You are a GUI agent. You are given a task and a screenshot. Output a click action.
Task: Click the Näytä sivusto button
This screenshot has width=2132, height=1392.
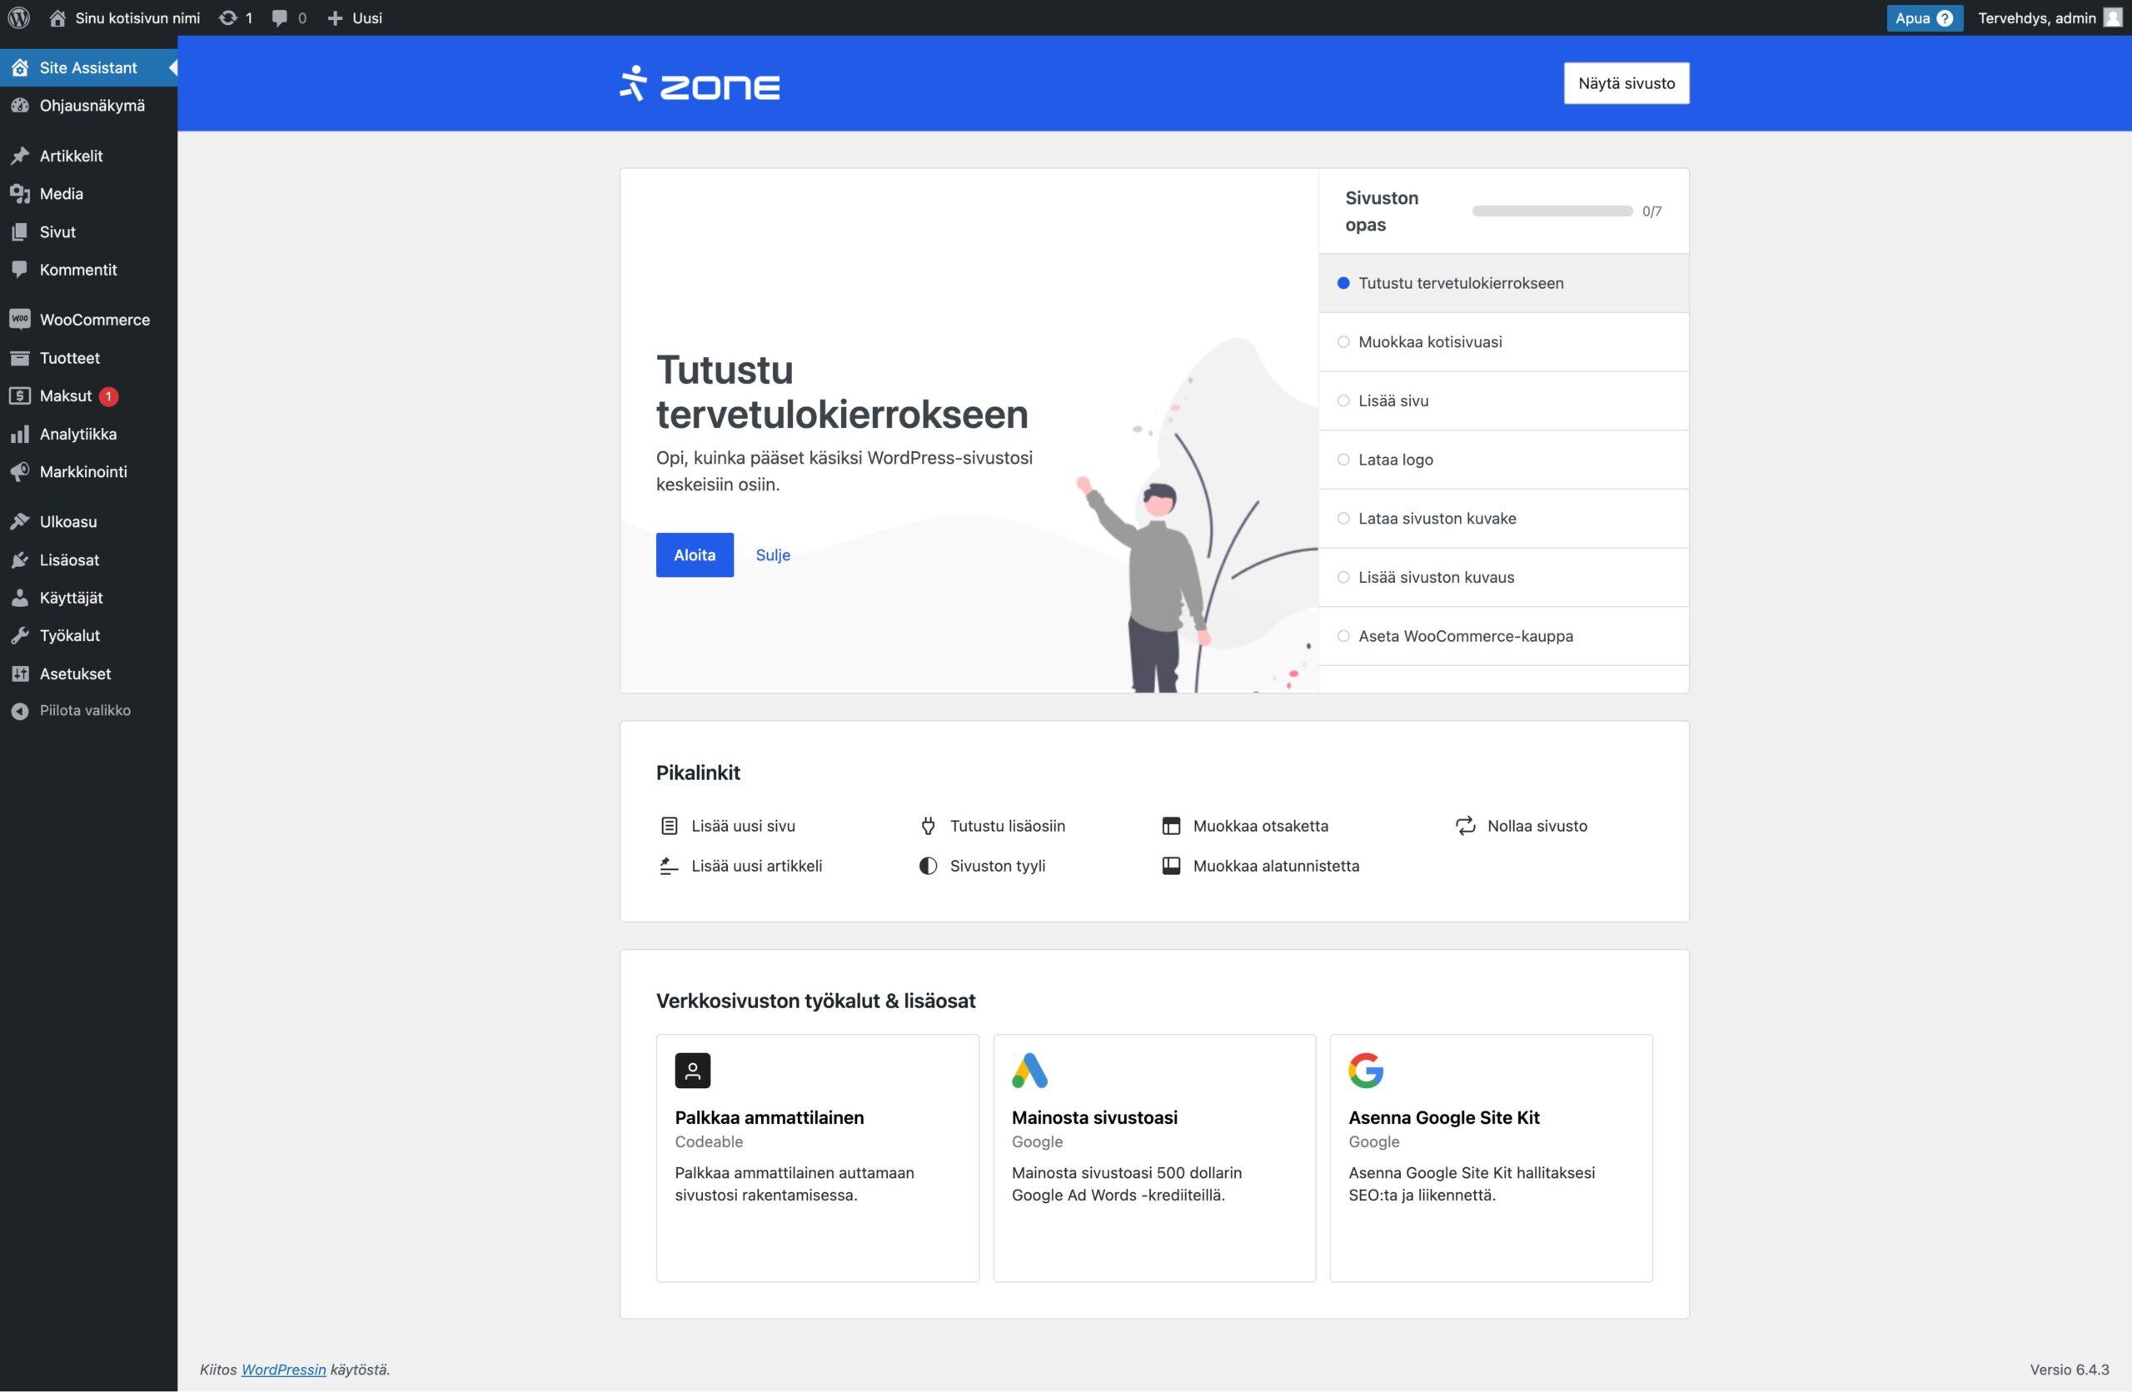(1626, 83)
